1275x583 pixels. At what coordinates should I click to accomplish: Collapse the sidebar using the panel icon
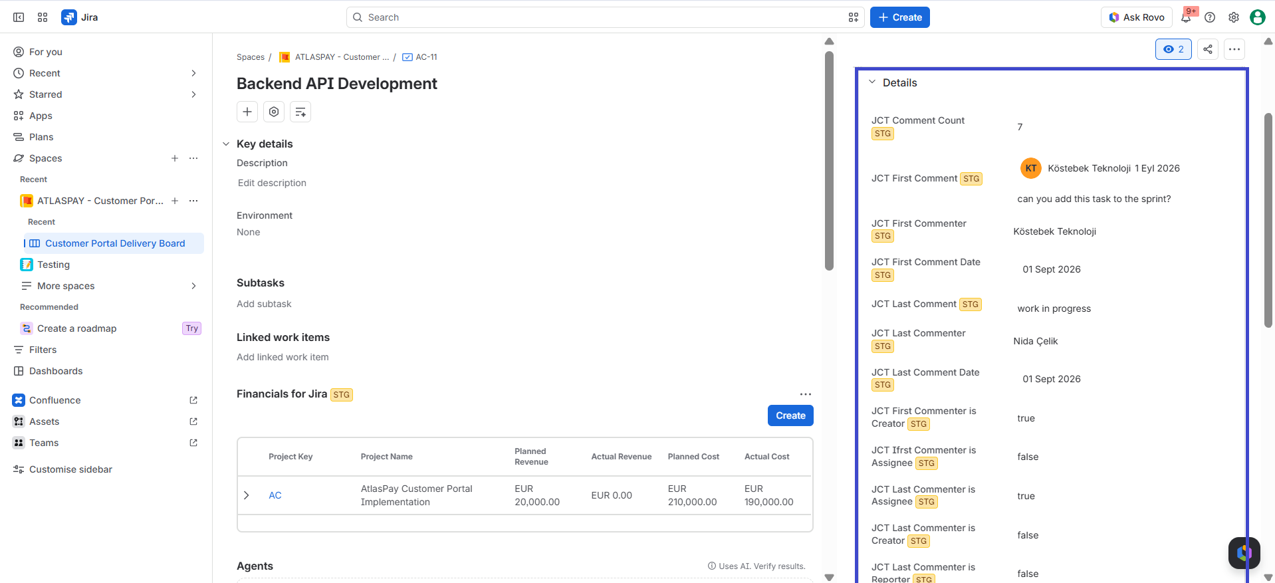click(19, 17)
